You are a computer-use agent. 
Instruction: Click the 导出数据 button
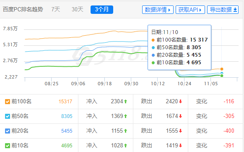223,10
